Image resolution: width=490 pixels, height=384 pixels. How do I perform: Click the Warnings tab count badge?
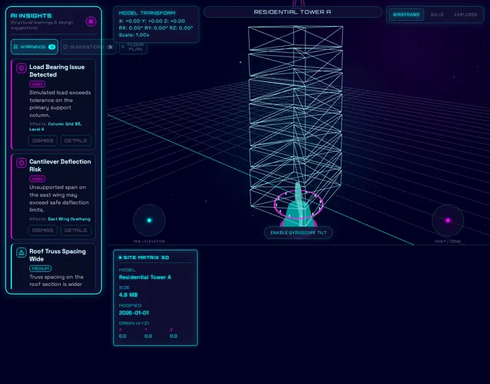pyautogui.click(x=52, y=47)
